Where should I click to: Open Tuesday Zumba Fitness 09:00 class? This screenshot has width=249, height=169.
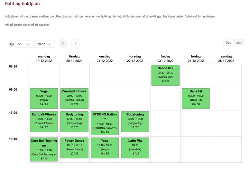(74, 99)
